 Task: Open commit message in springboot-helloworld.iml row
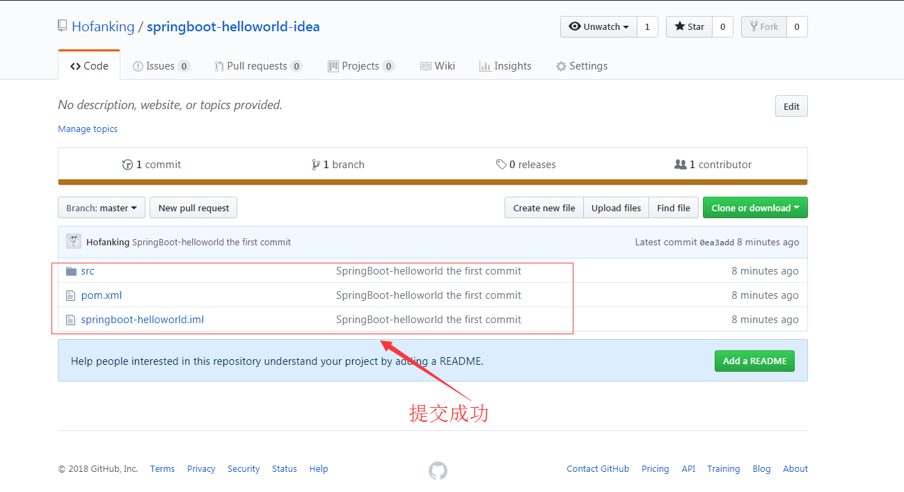[429, 320]
